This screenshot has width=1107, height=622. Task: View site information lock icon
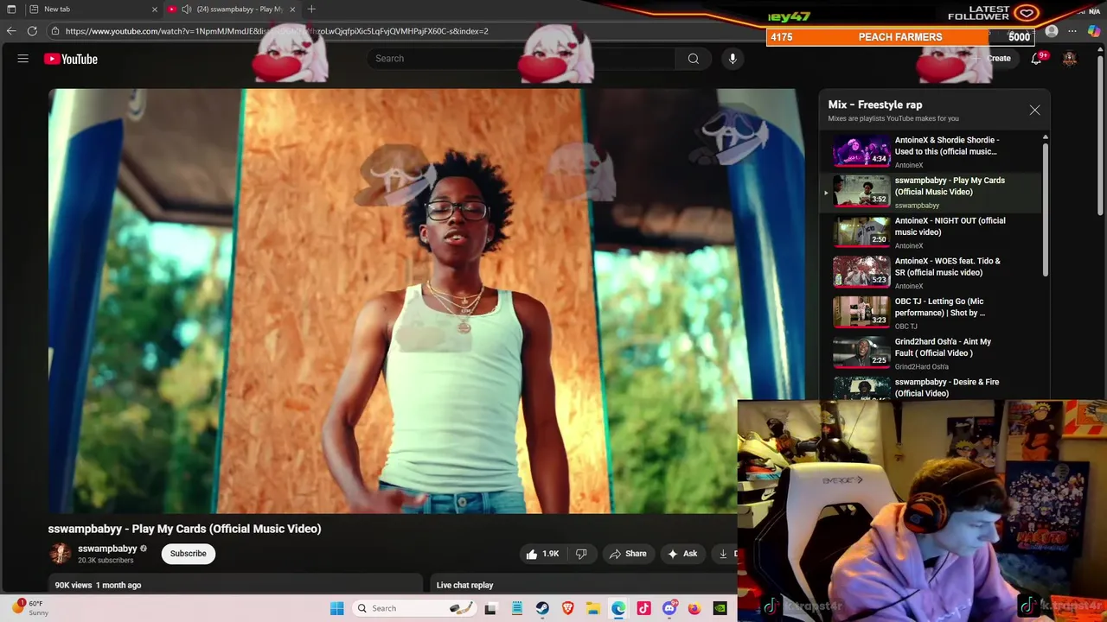coord(55,31)
